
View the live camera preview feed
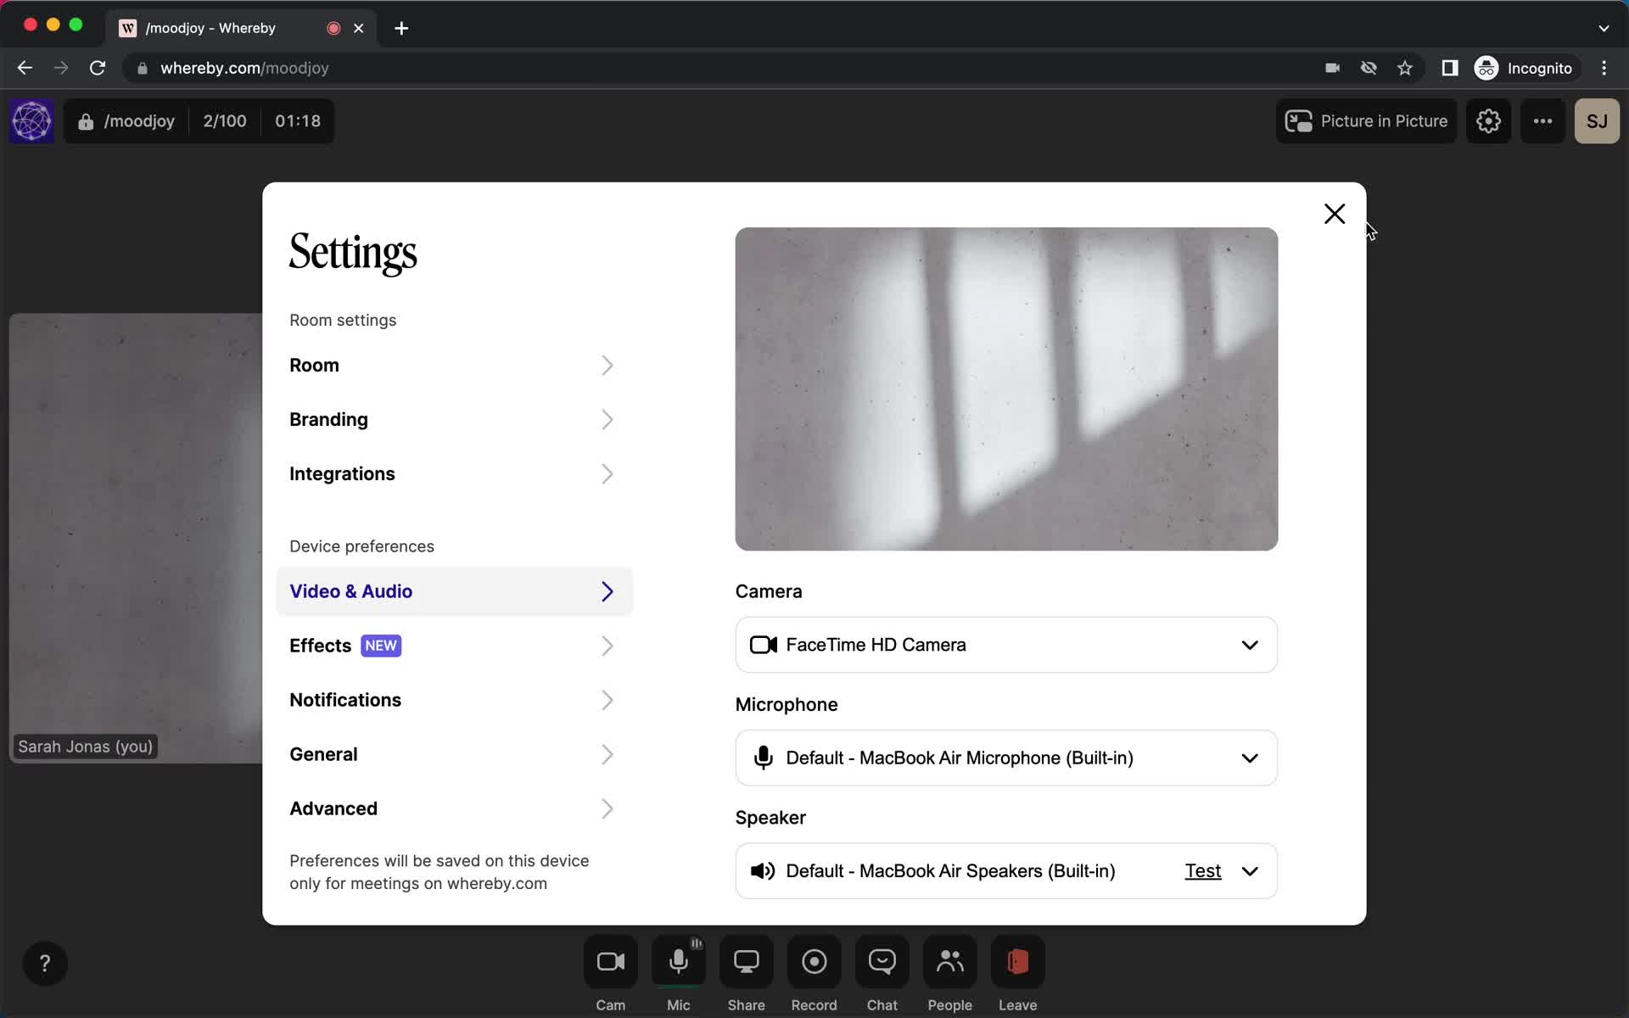point(1006,389)
